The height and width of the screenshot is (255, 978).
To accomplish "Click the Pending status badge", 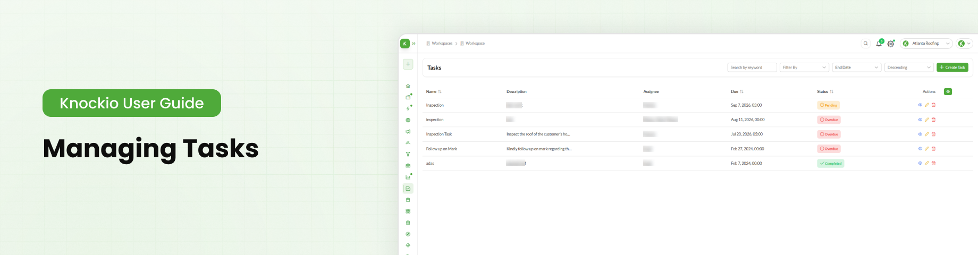I will click(x=828, y=105).
